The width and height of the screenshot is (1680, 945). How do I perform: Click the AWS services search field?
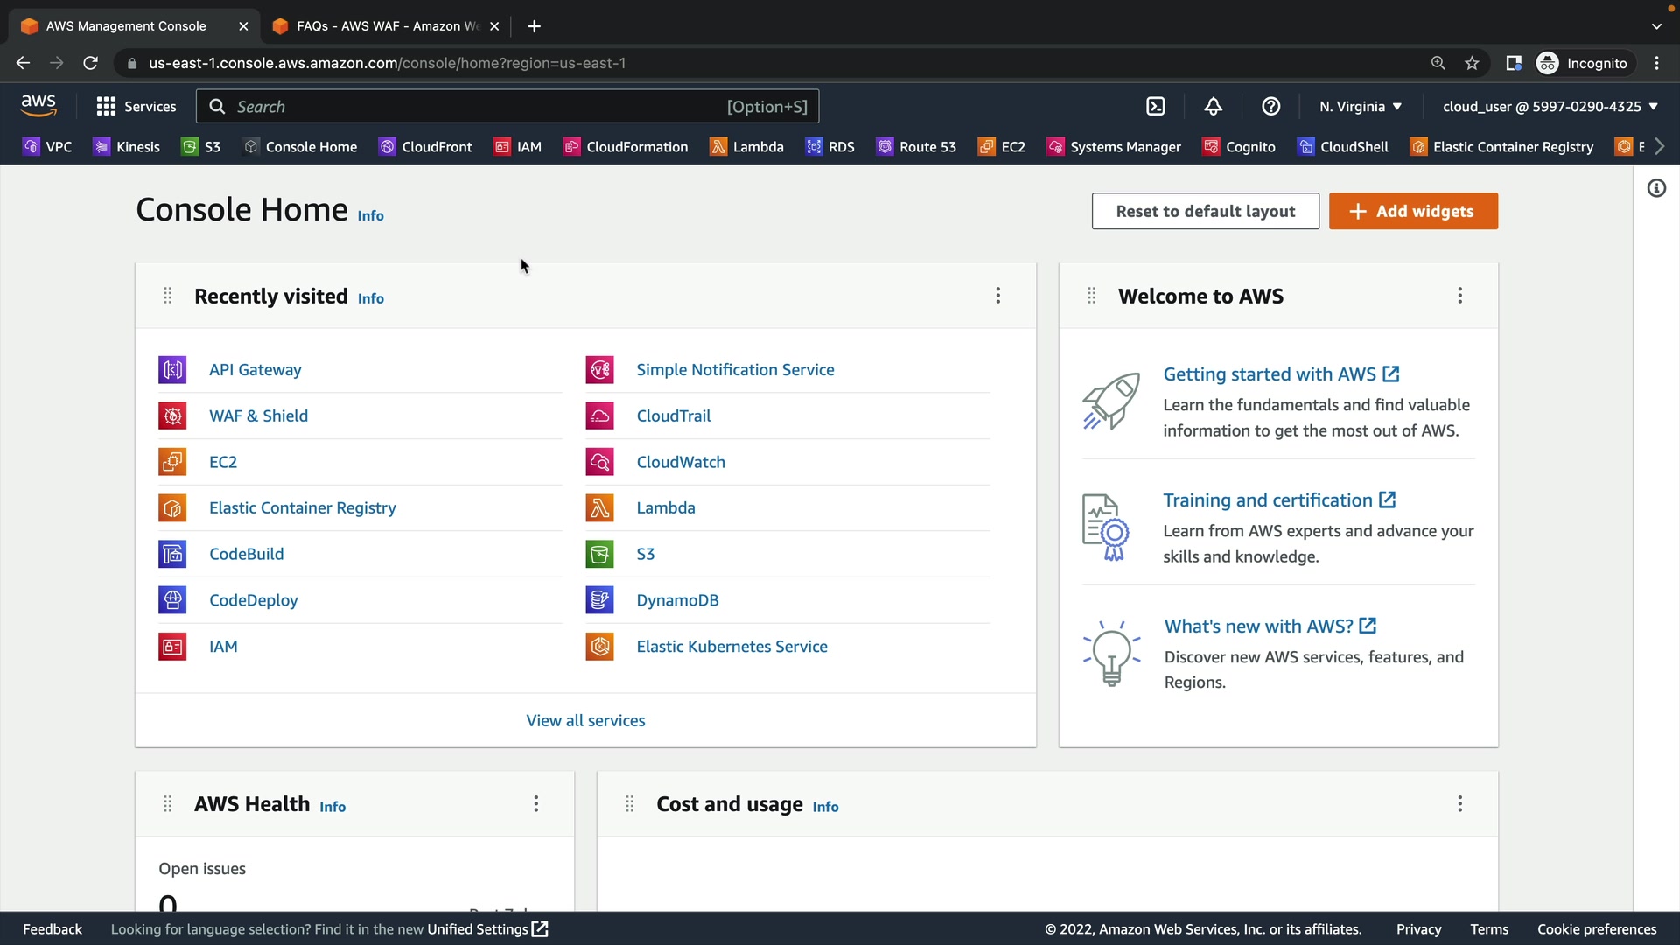coord(472,107)
